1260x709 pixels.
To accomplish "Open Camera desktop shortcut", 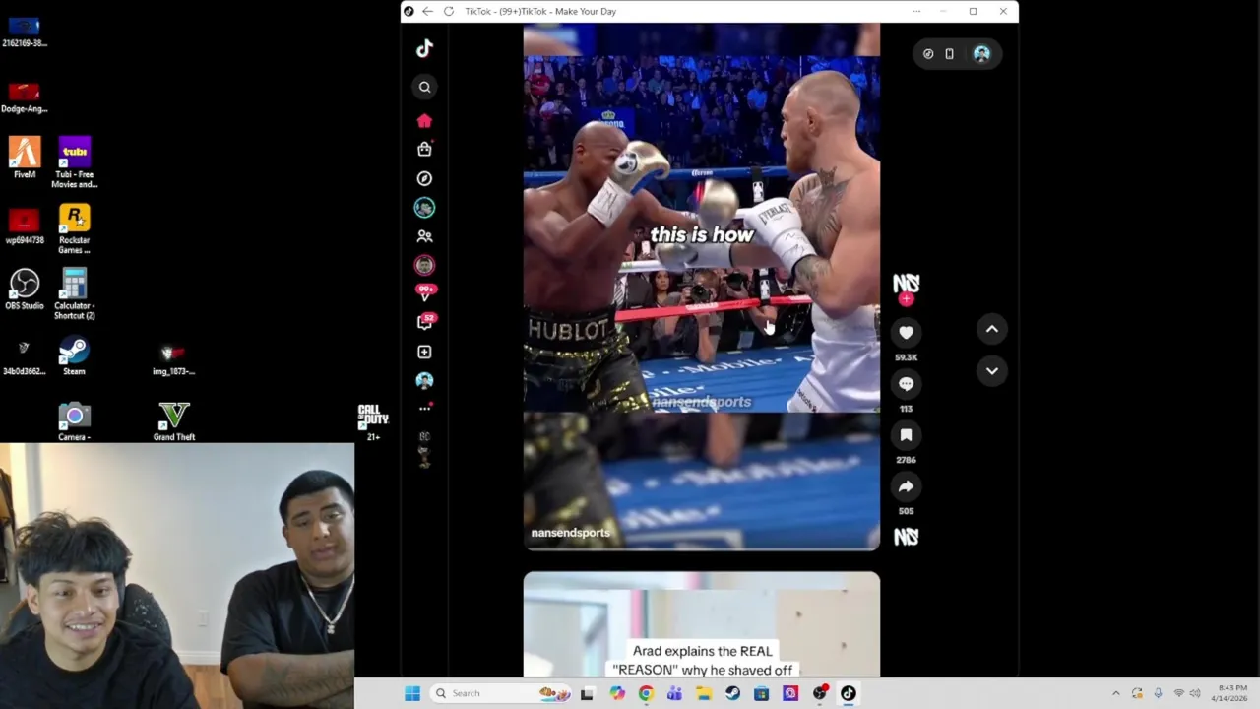I will coord(74,421).
